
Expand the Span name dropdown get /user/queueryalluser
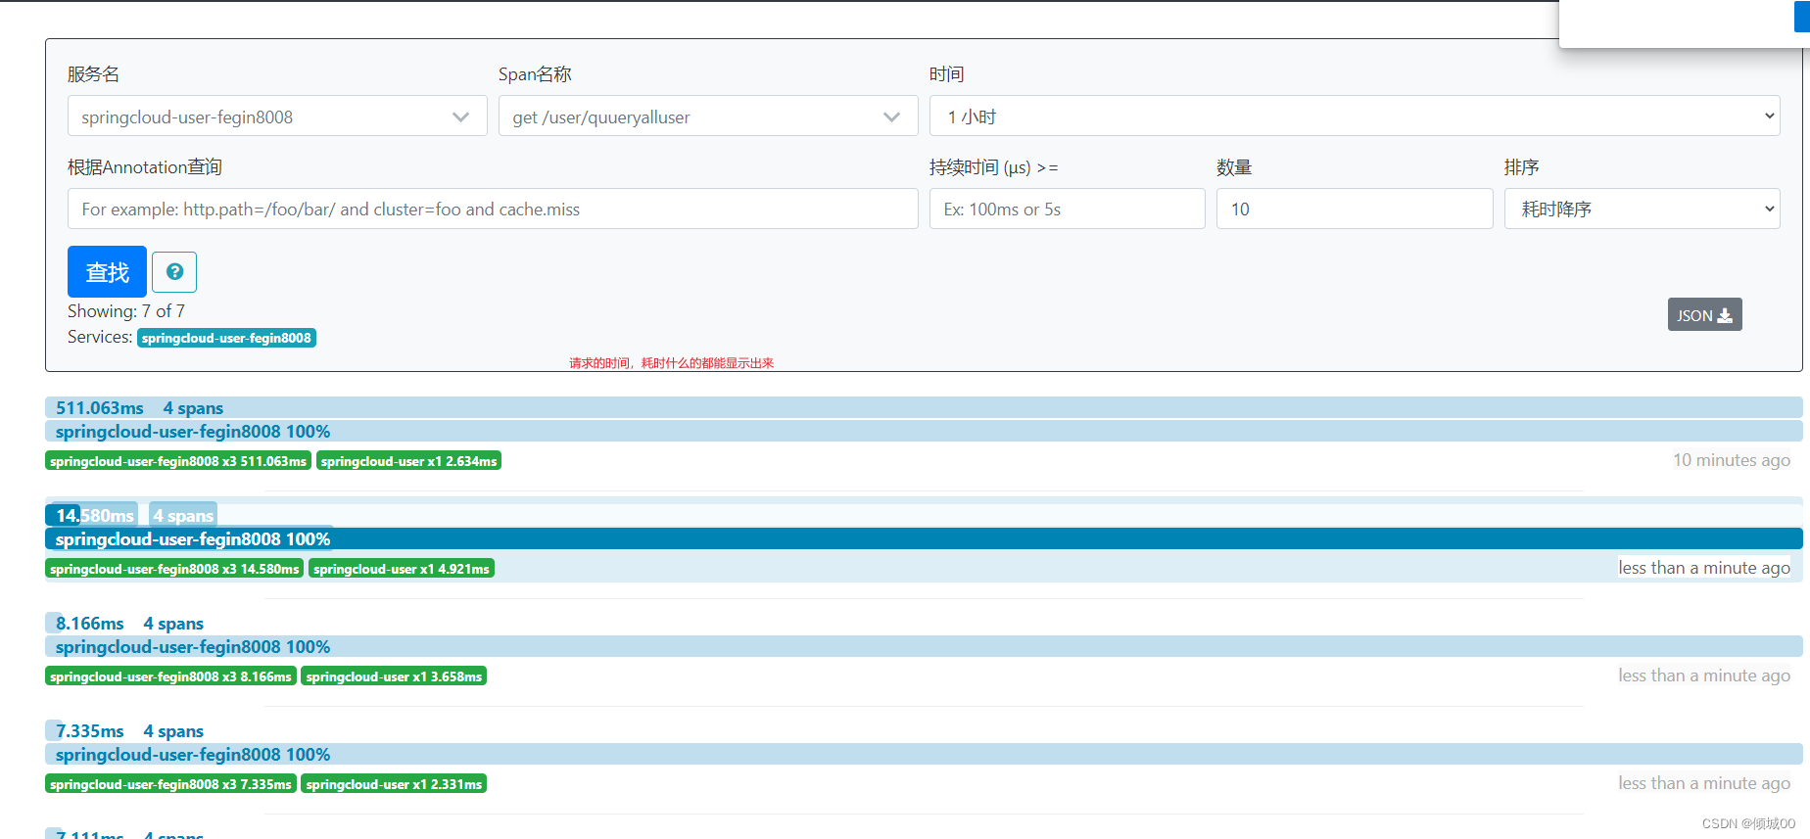point(708,117)
